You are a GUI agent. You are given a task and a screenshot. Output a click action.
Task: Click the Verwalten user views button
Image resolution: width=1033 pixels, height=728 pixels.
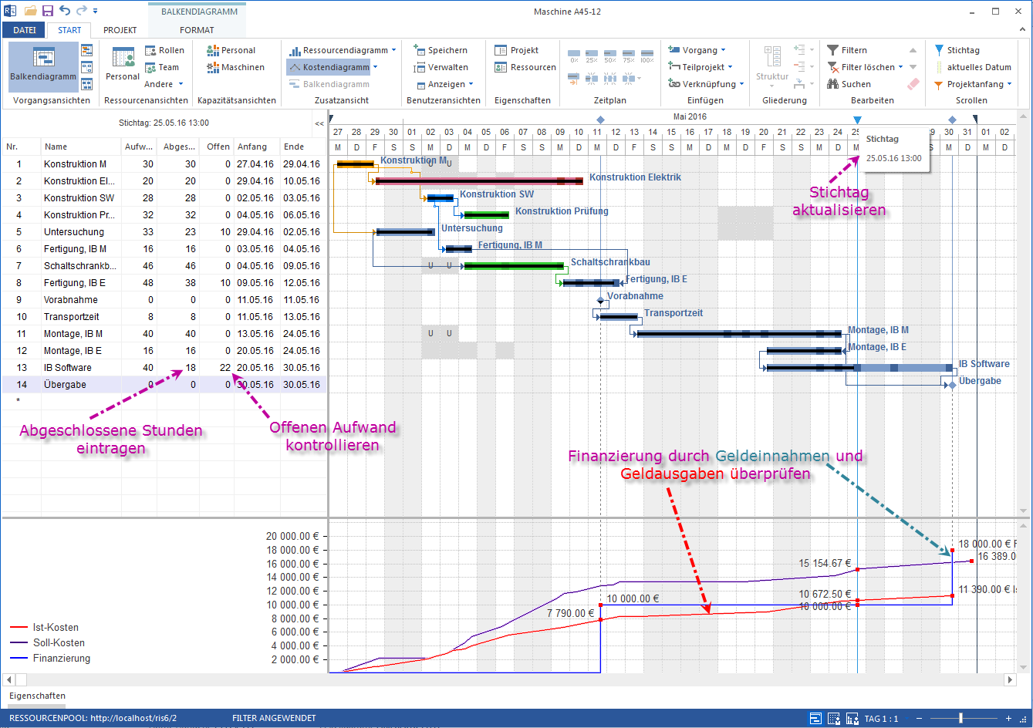(442, 67)
